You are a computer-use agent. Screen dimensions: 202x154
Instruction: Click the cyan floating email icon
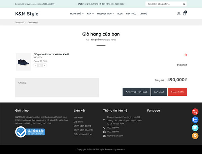coord(195,128)
